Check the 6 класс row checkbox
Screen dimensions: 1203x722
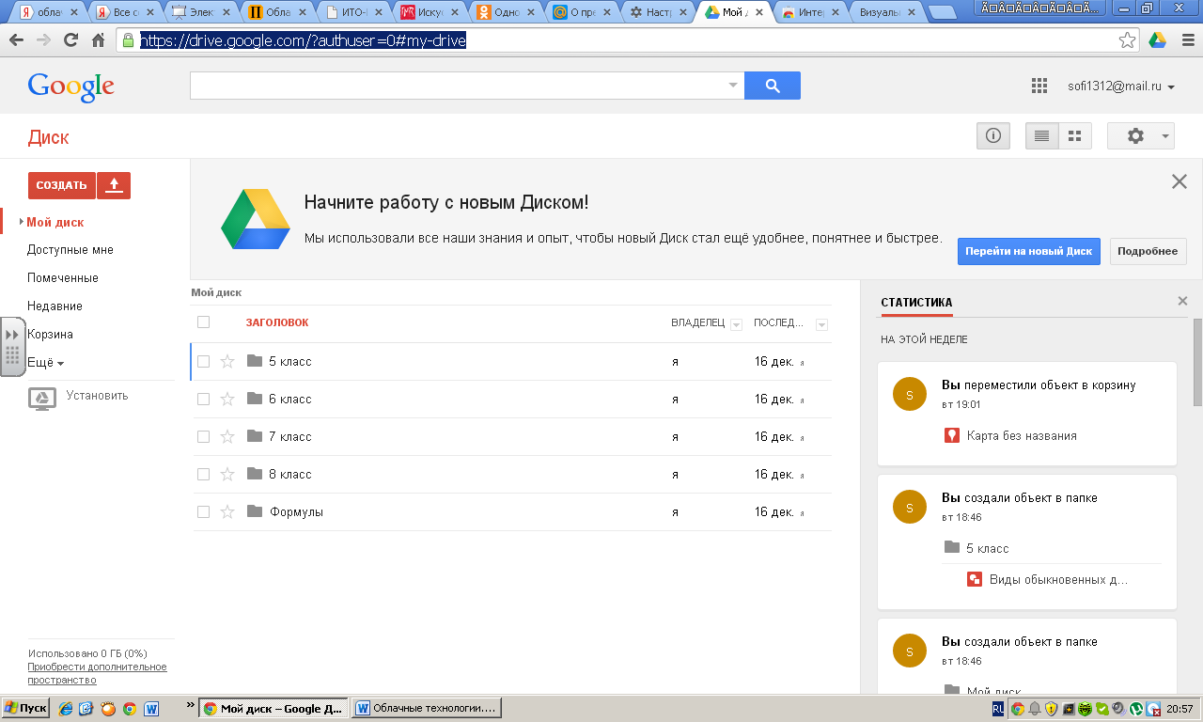[x=203, y=399]
